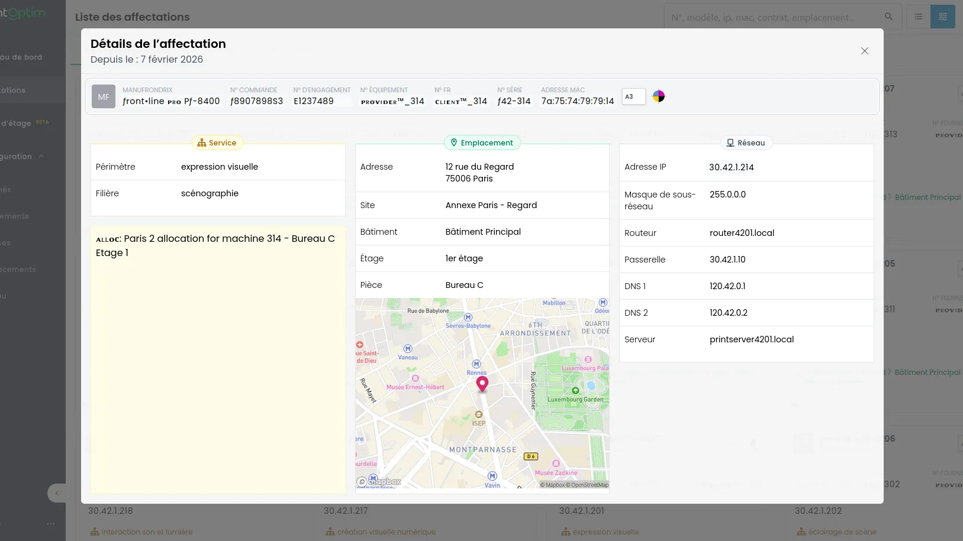Open the sidebar three-dots more menu
This screenshot has height=541, width=963.
[x=51, y=523]
